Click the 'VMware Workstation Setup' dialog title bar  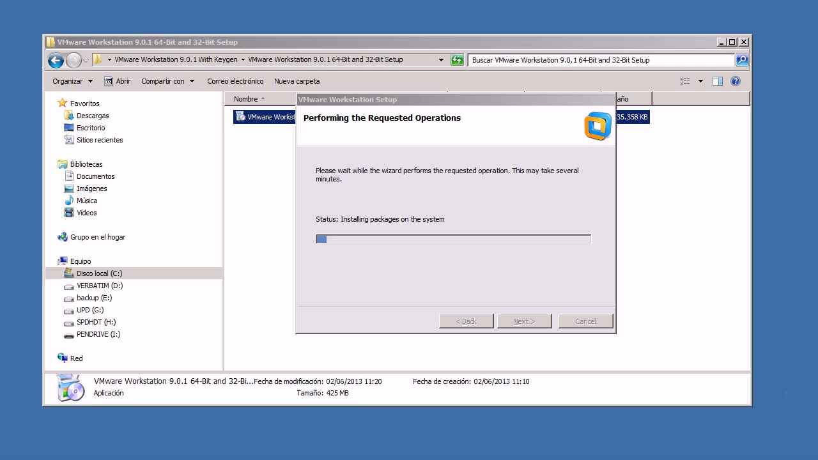pyautogui.click(x=456, y=100)
